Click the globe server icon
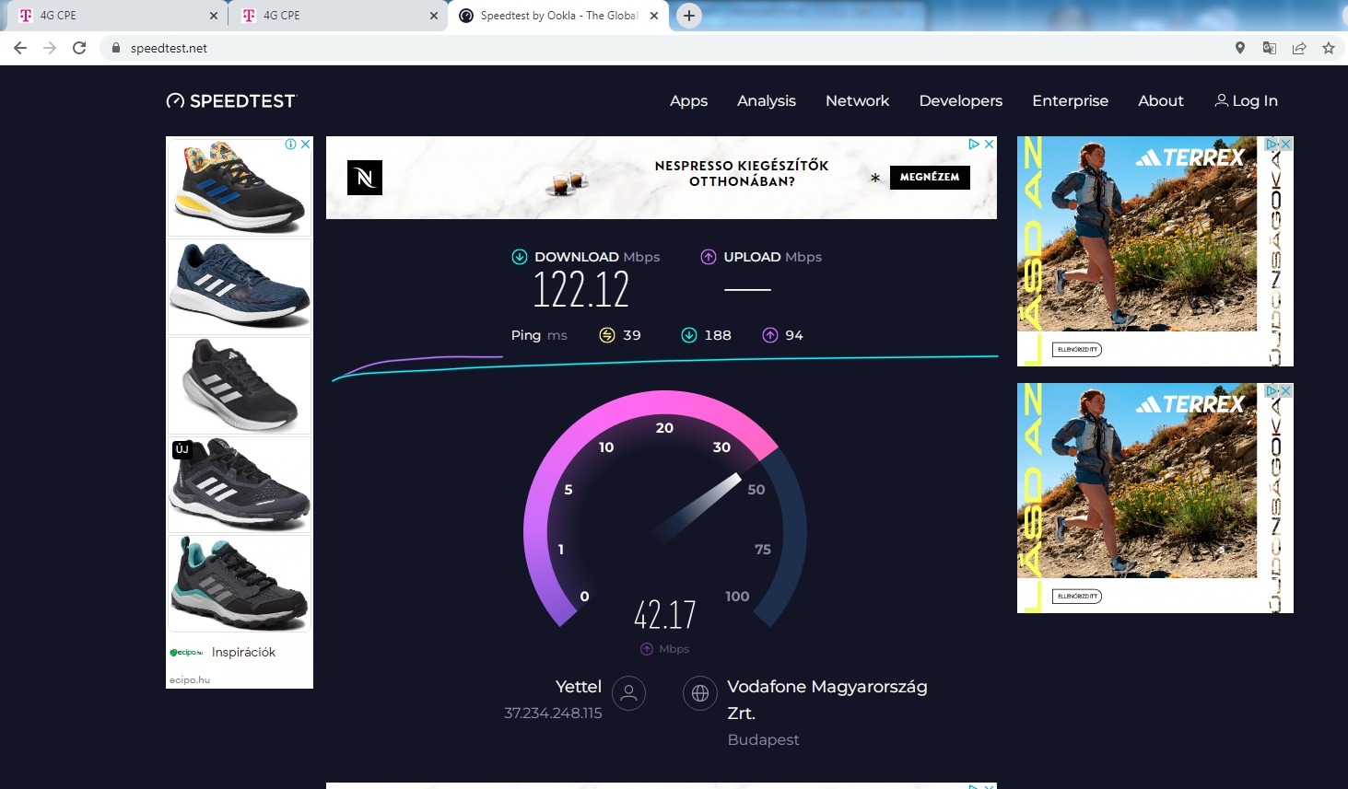This screenshot has width=1348, height=789. 700,693
